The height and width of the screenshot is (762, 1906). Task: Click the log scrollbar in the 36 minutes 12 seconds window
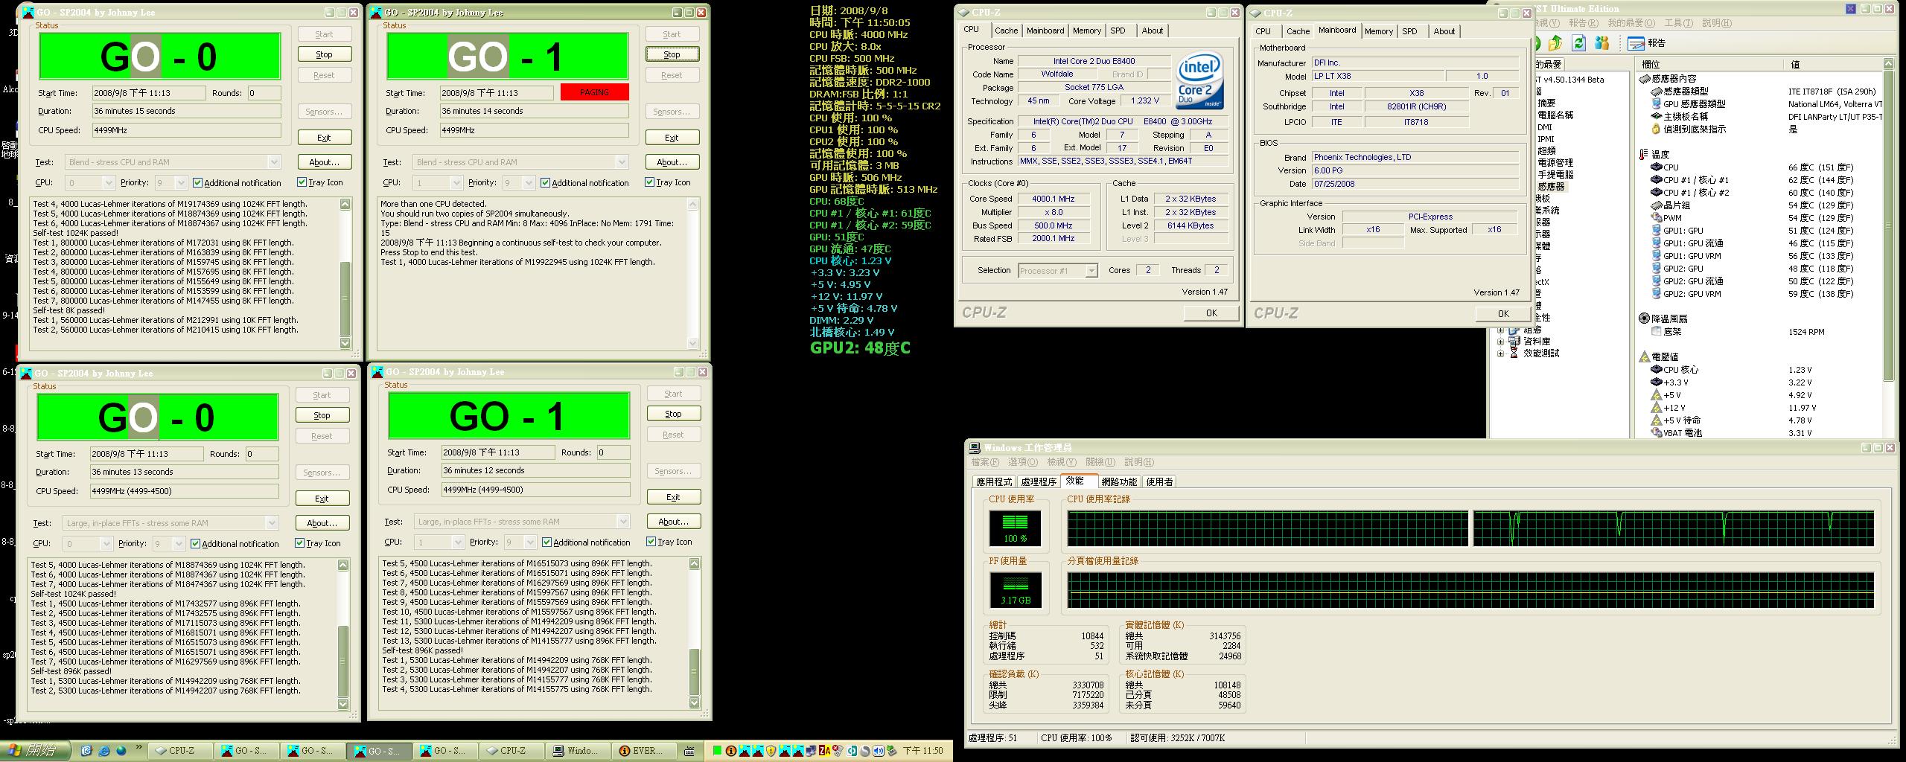694,633
